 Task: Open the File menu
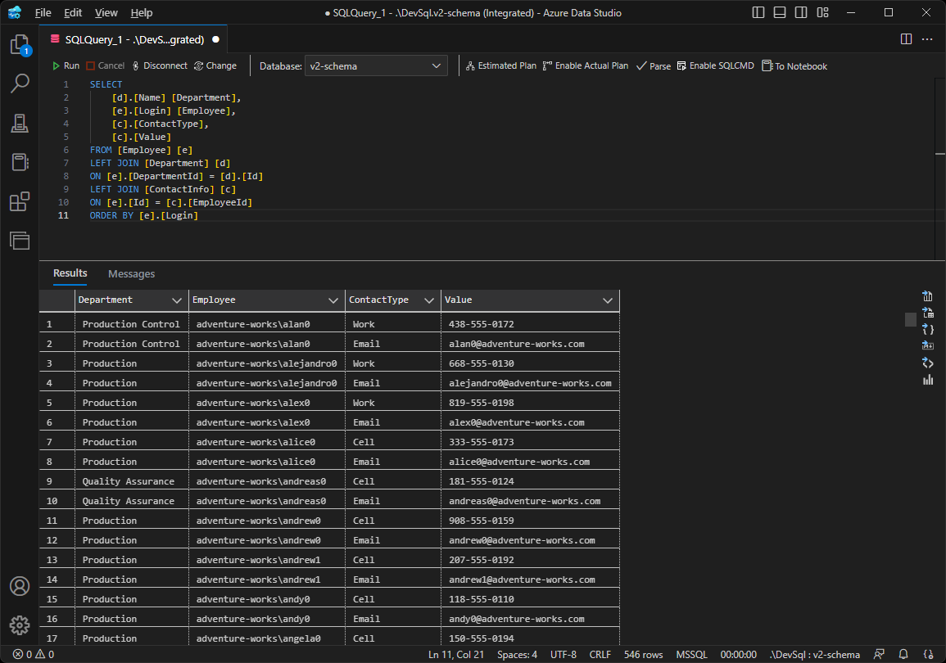click(x=43, y=12)
